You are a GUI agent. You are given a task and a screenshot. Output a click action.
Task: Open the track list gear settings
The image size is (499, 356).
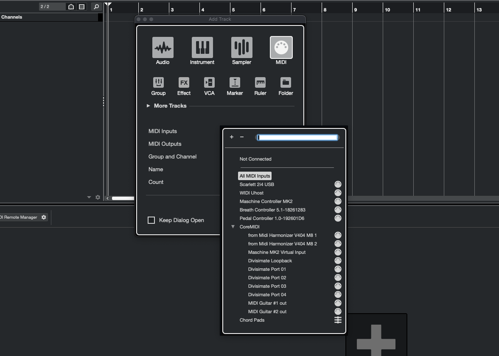(x=98, y=197)
